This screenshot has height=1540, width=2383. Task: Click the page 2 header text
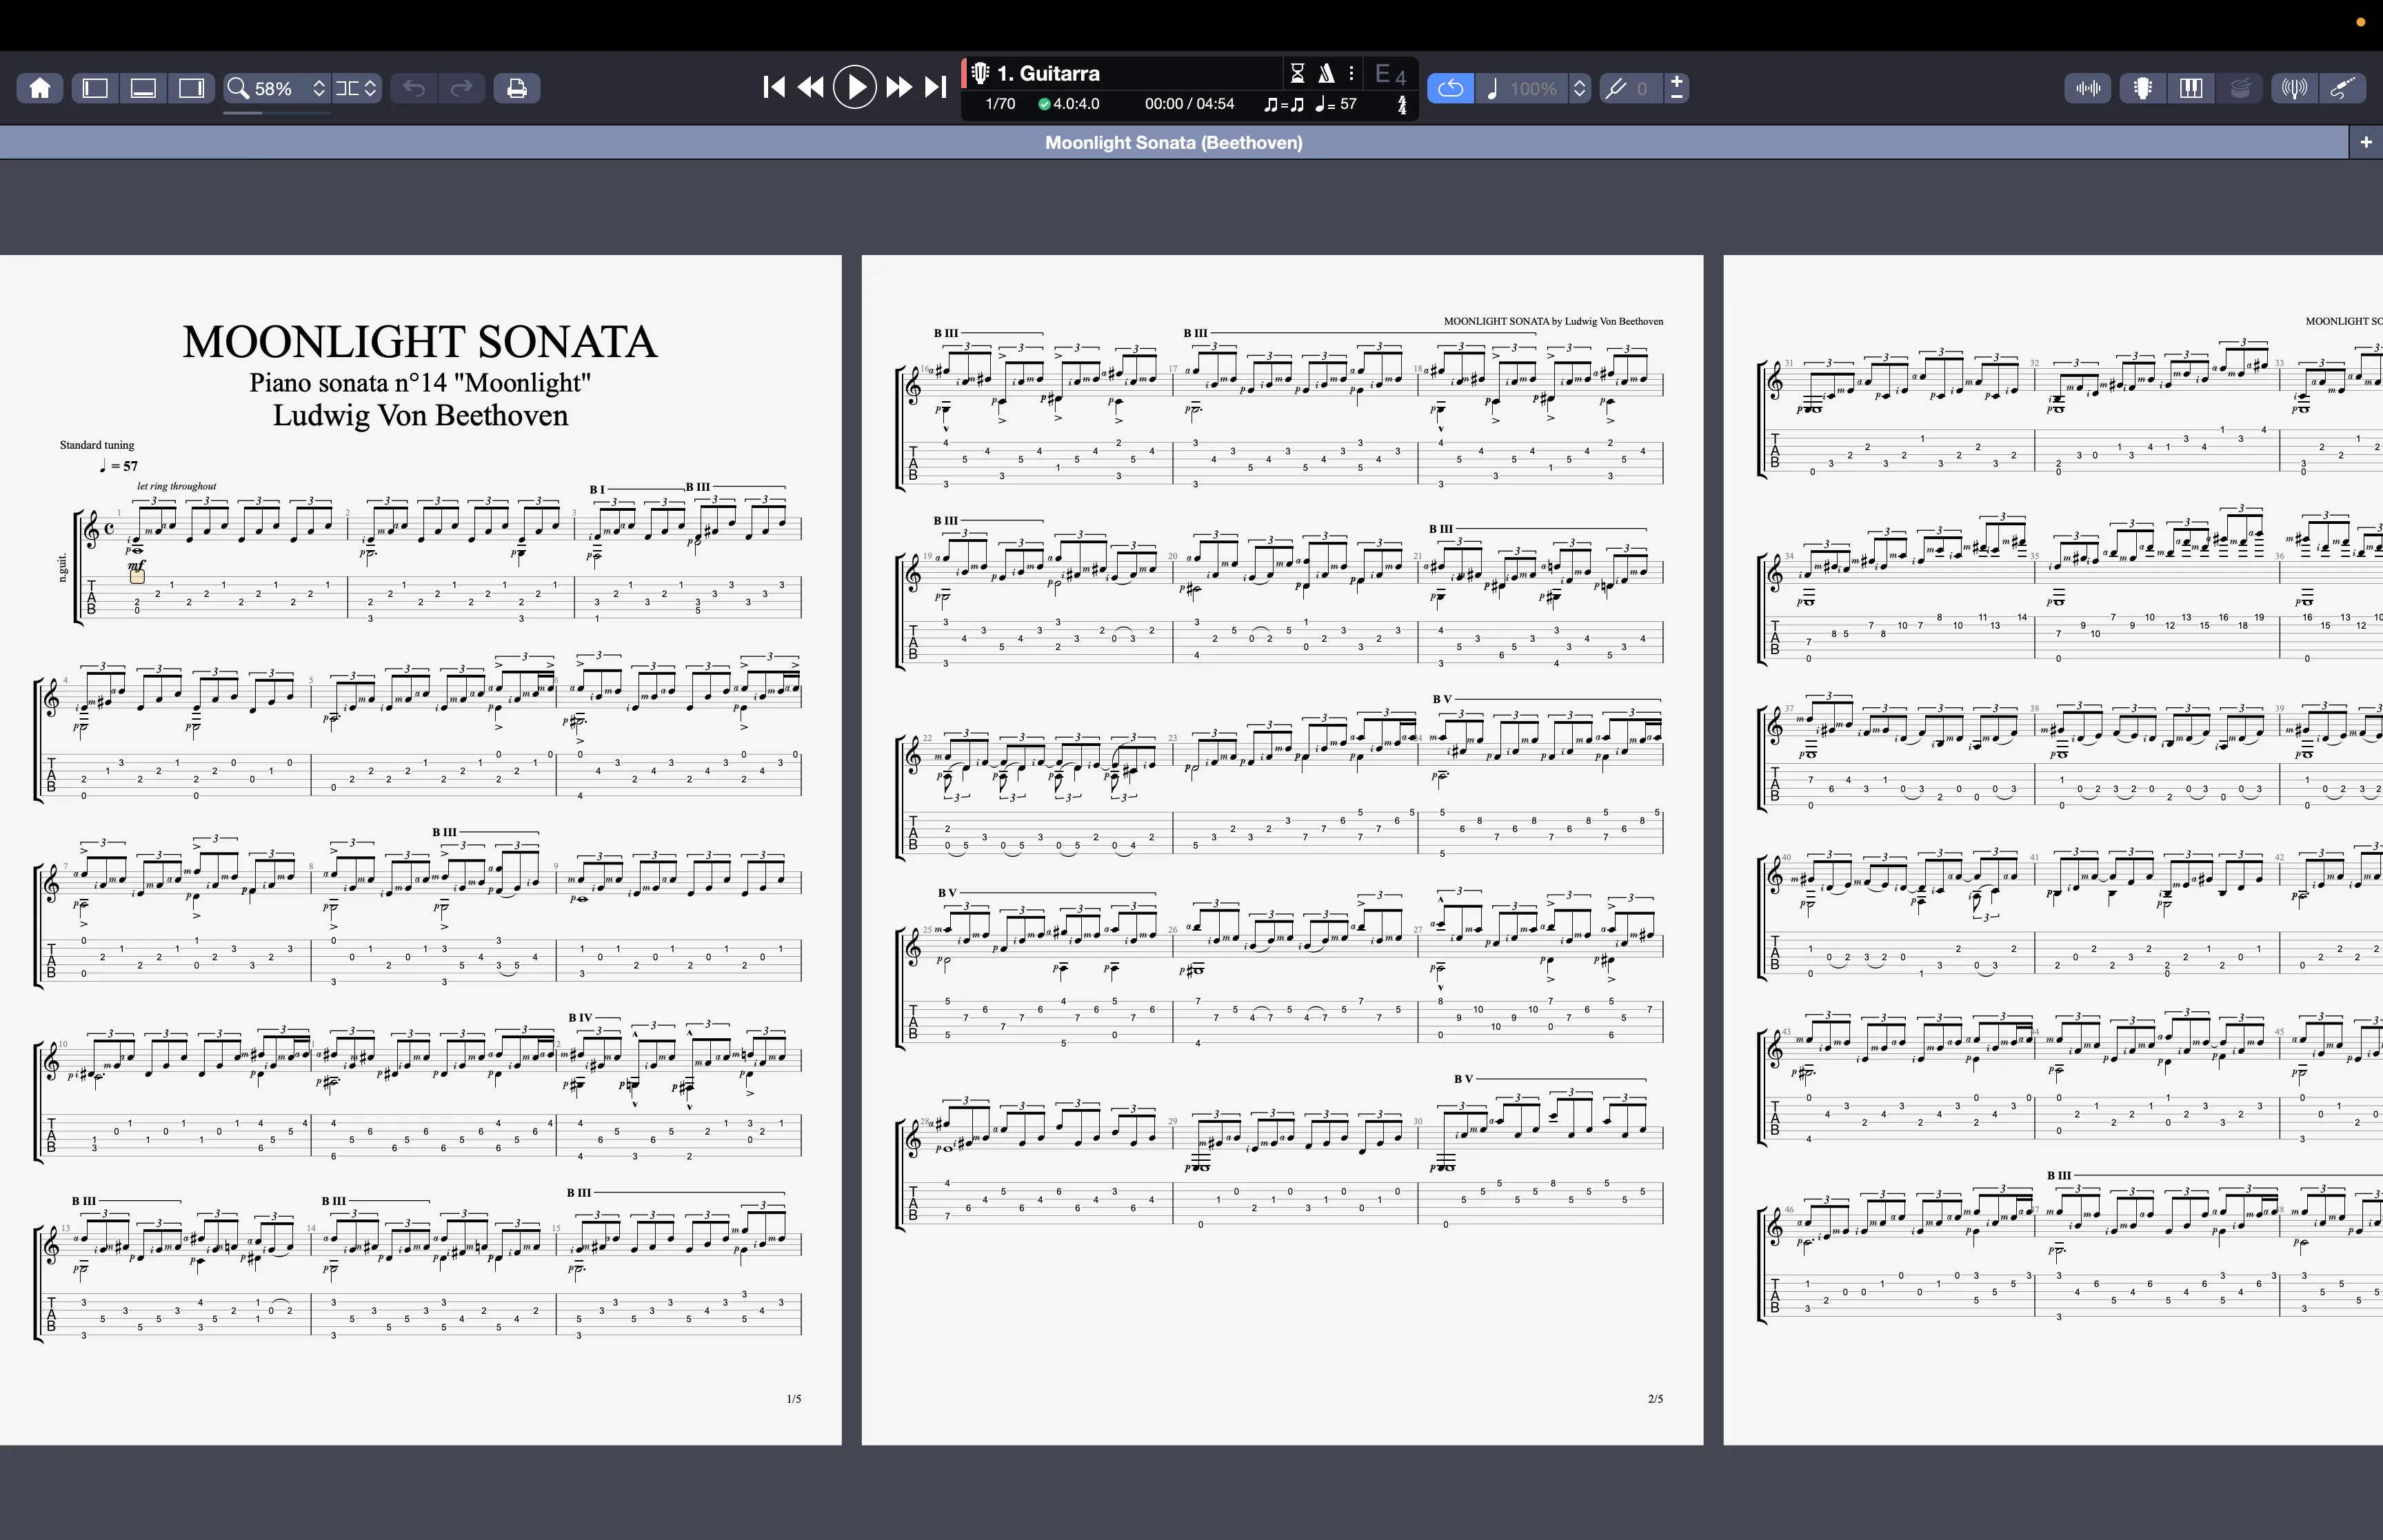click(1553, 321)
